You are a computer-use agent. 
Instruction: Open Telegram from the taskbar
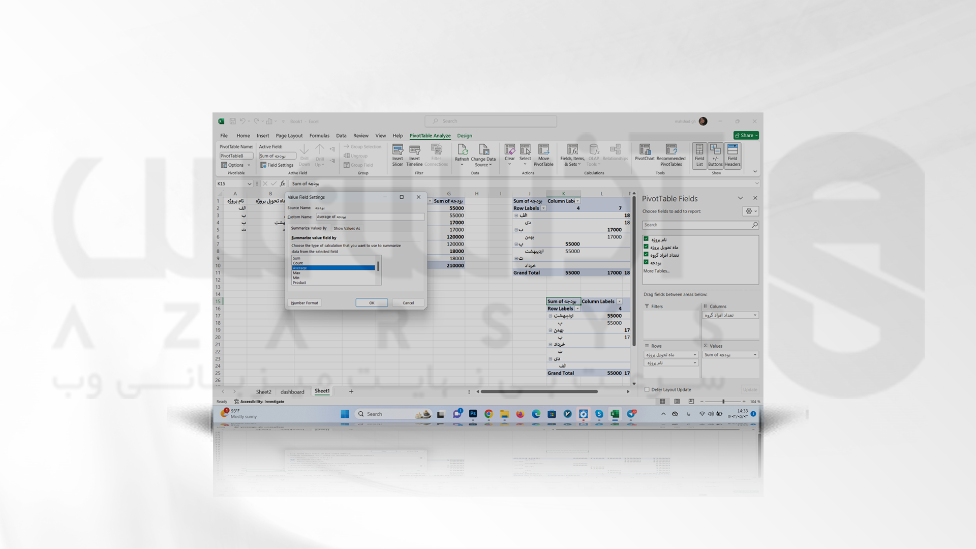[631, 414]
